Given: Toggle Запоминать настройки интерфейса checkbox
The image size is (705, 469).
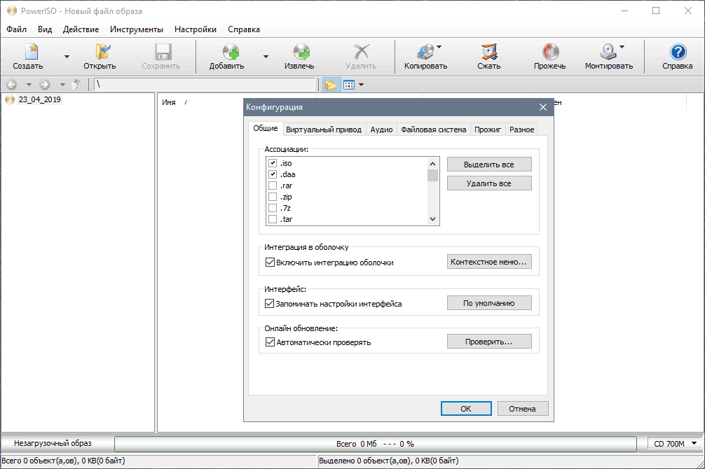Looking at the screenshot, I should click(x=270, y=304).
